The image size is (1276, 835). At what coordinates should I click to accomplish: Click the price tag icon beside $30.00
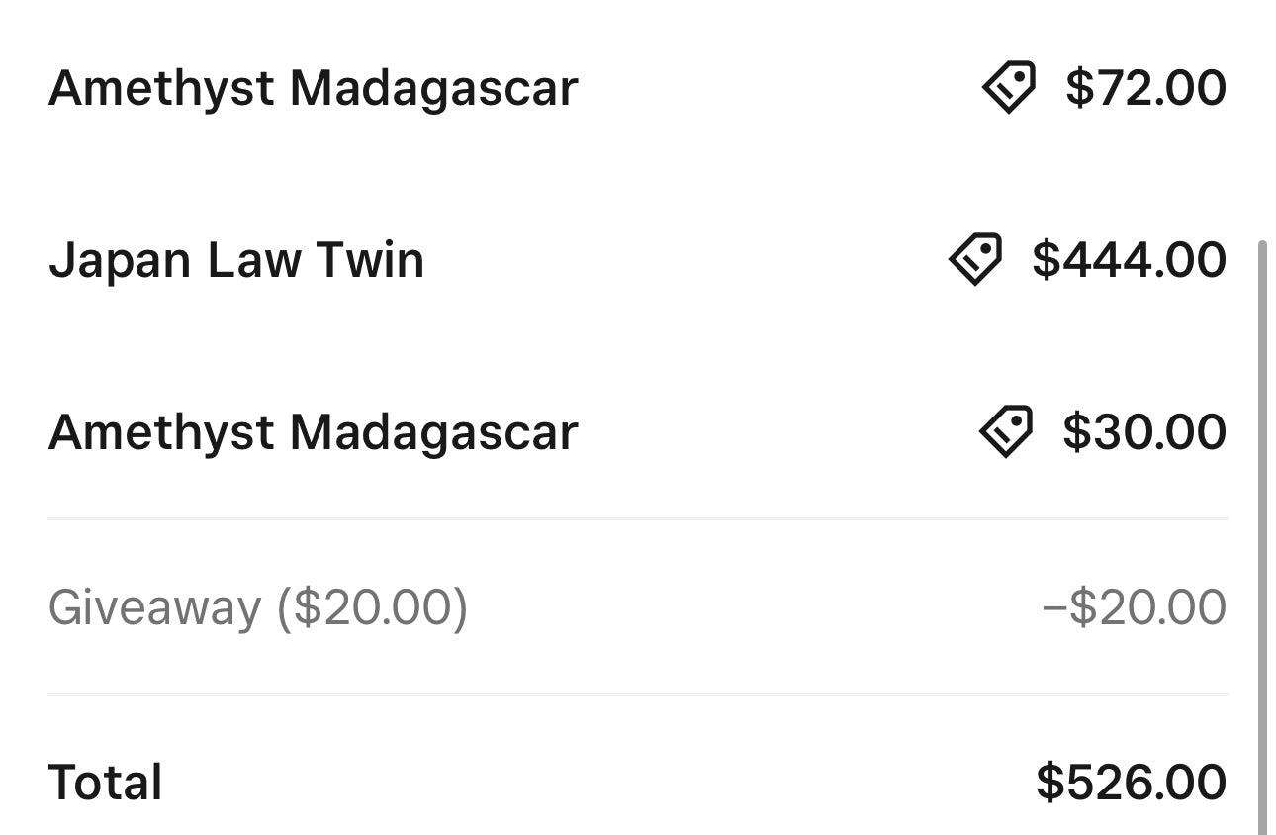tap(1006, 431)
